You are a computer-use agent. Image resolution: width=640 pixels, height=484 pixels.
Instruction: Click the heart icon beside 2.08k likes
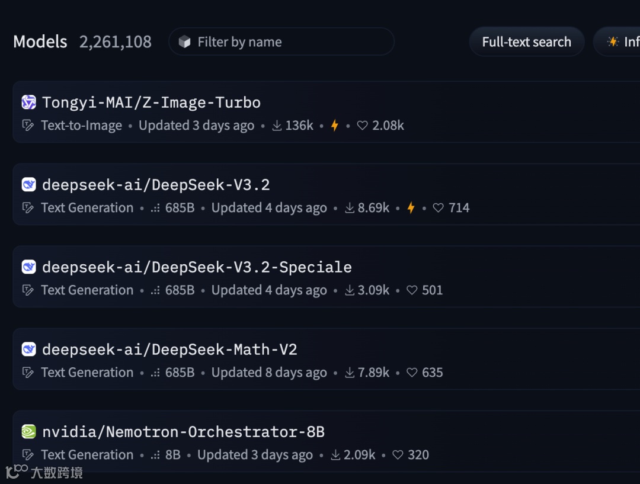coord(363,126)
